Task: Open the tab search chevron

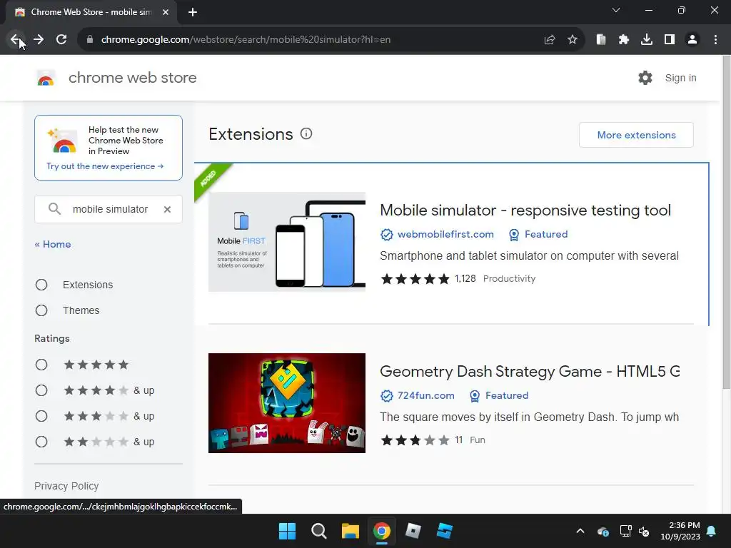Action: click(616, 10)
